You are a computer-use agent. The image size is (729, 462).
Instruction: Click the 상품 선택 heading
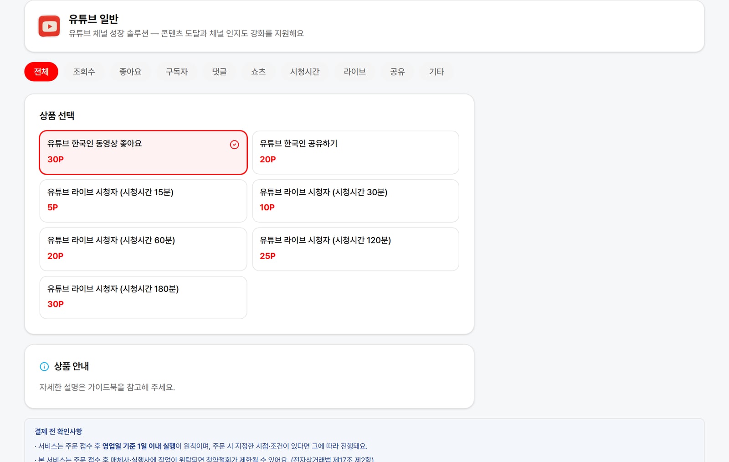57,116
